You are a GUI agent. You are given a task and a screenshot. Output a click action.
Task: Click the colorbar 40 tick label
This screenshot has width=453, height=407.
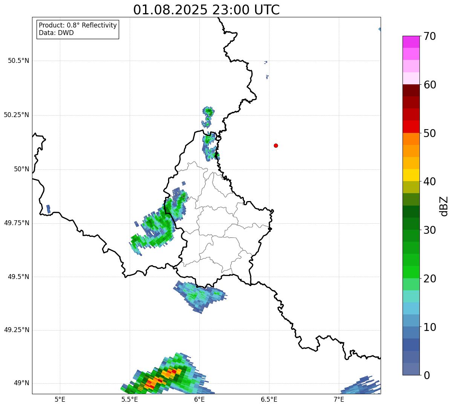pyautogui.click(x=430, y=181)
